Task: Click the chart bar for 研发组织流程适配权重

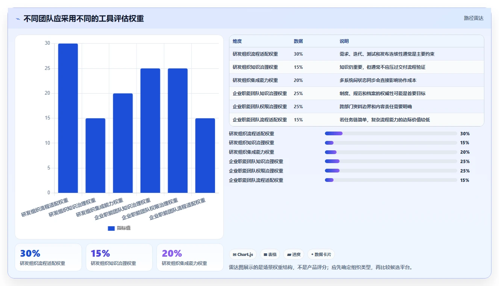Action: click(x=68, y=118)
